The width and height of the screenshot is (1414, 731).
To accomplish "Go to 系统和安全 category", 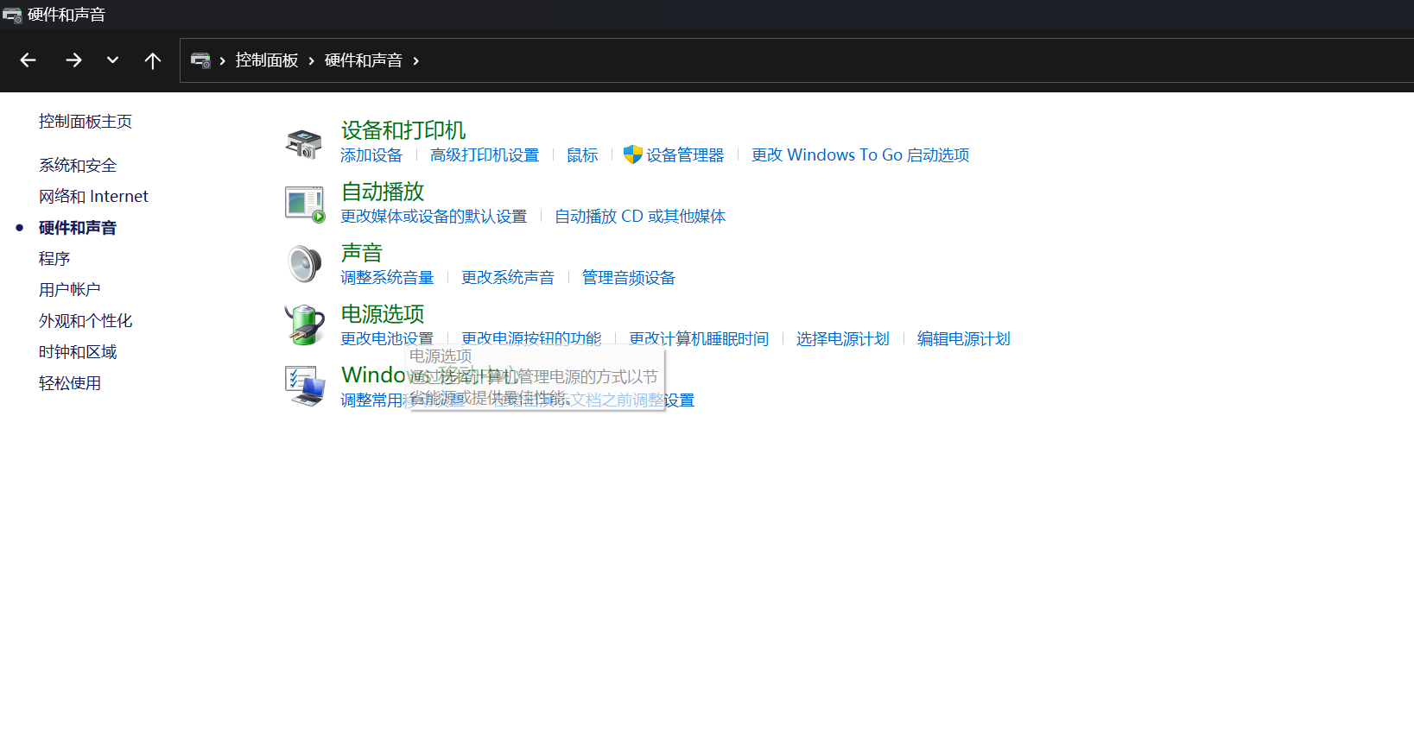I will [x=78, y=166].
